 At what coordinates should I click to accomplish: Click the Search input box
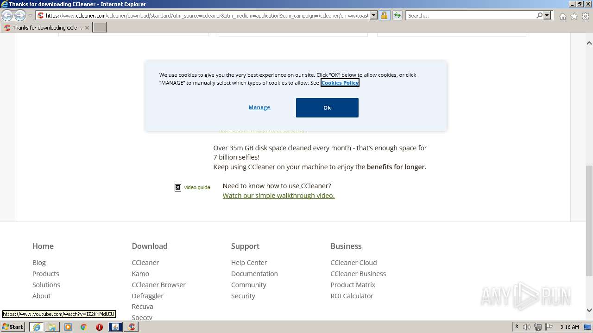click(x=471, y=15)
